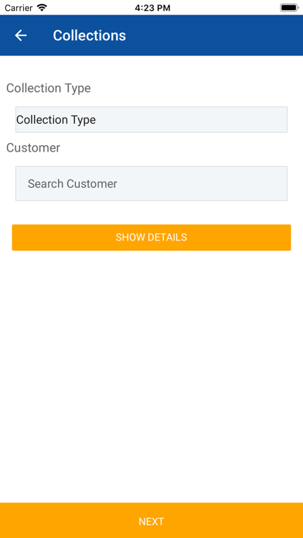Open the Collection Type dropdown
Viewport: 303px width, 538px height.
(x=151, y=119)
